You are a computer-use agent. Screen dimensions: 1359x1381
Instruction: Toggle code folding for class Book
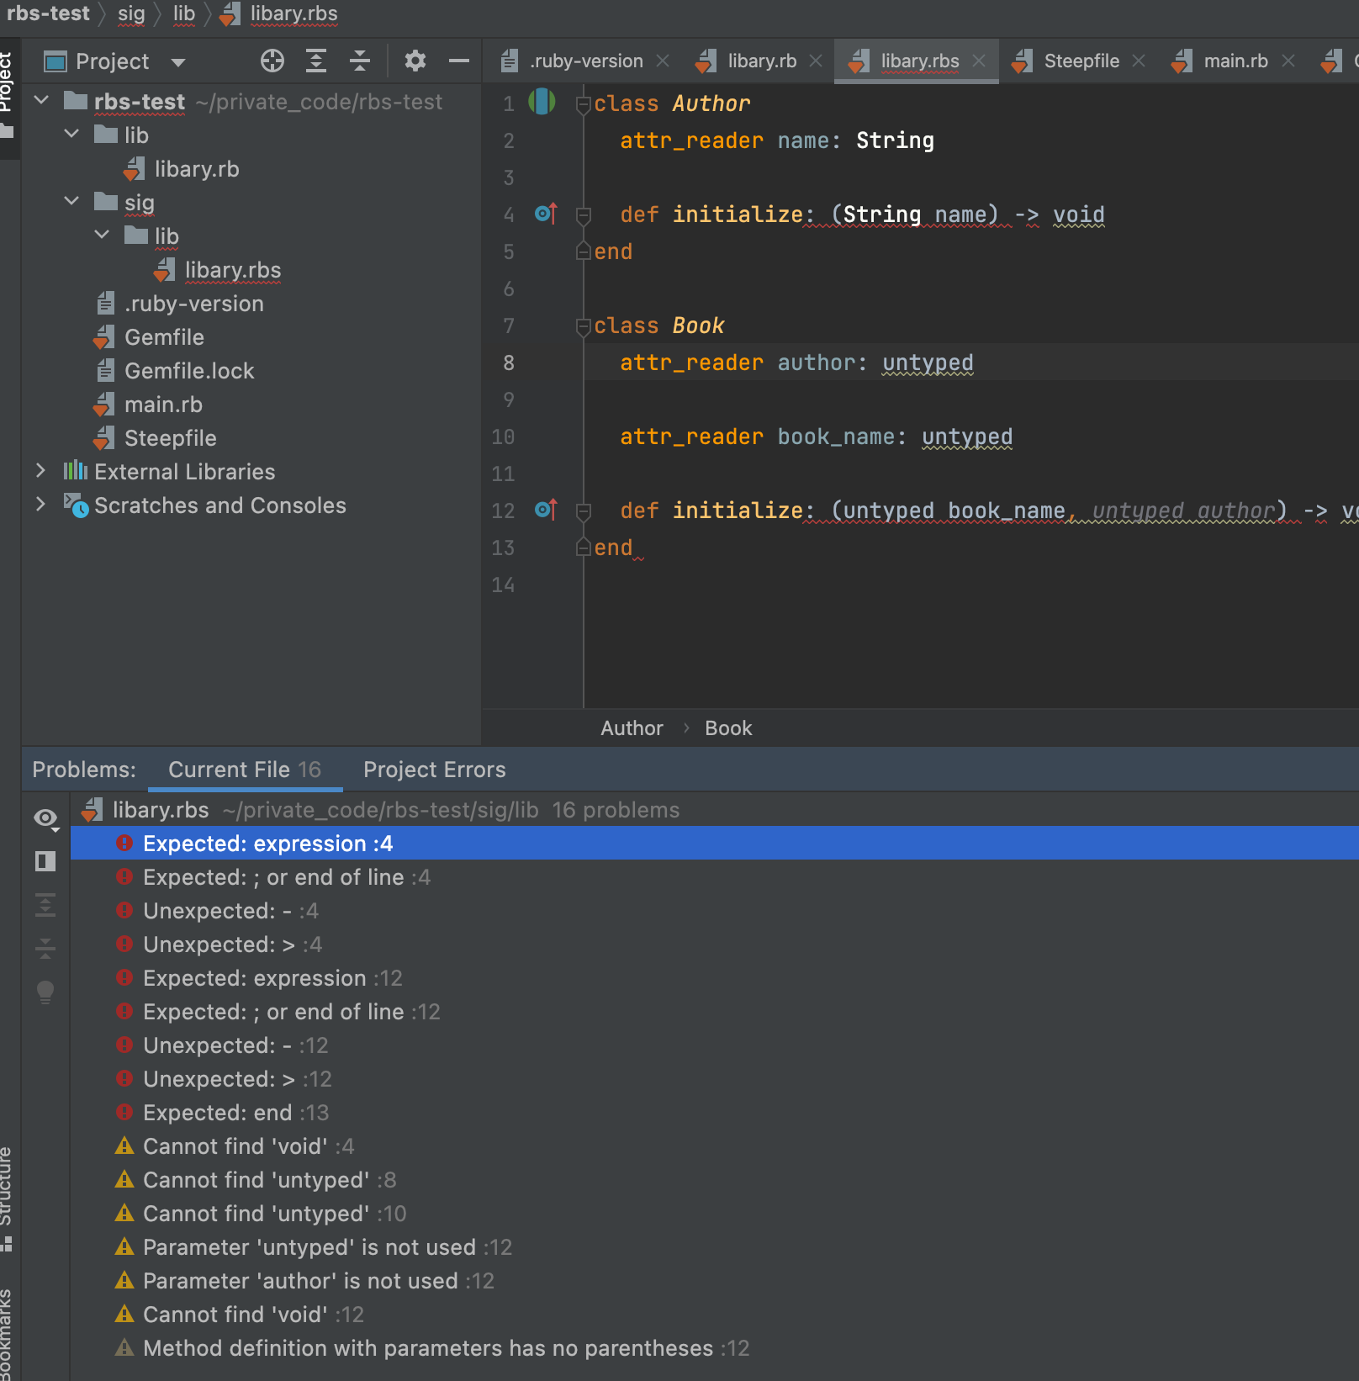pos(583,325)
